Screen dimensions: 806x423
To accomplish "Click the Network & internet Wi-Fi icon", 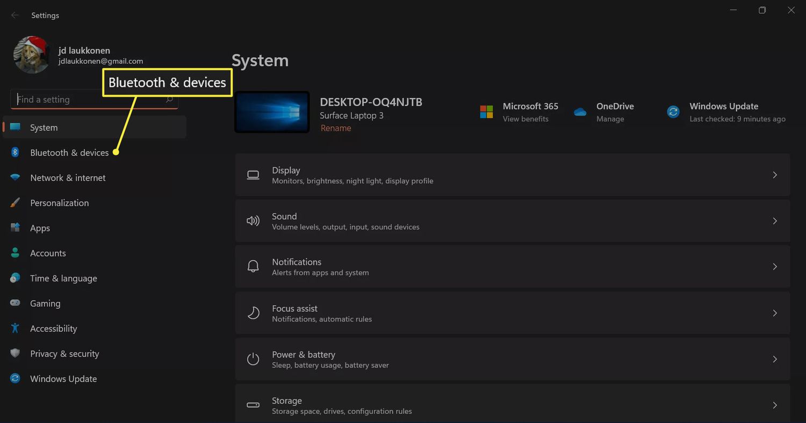I will [15, 177].
